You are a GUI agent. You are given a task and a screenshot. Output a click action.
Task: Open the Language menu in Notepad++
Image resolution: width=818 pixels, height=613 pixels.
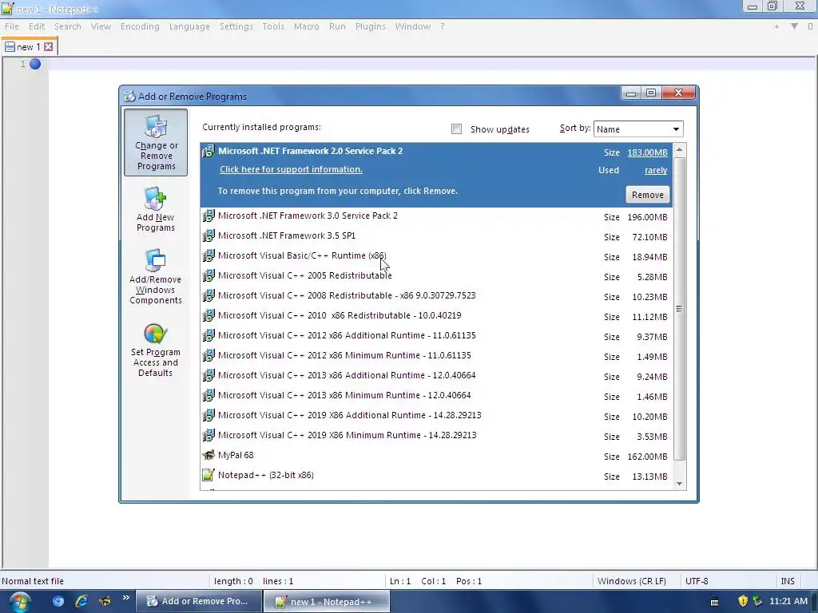pos(189,26)
